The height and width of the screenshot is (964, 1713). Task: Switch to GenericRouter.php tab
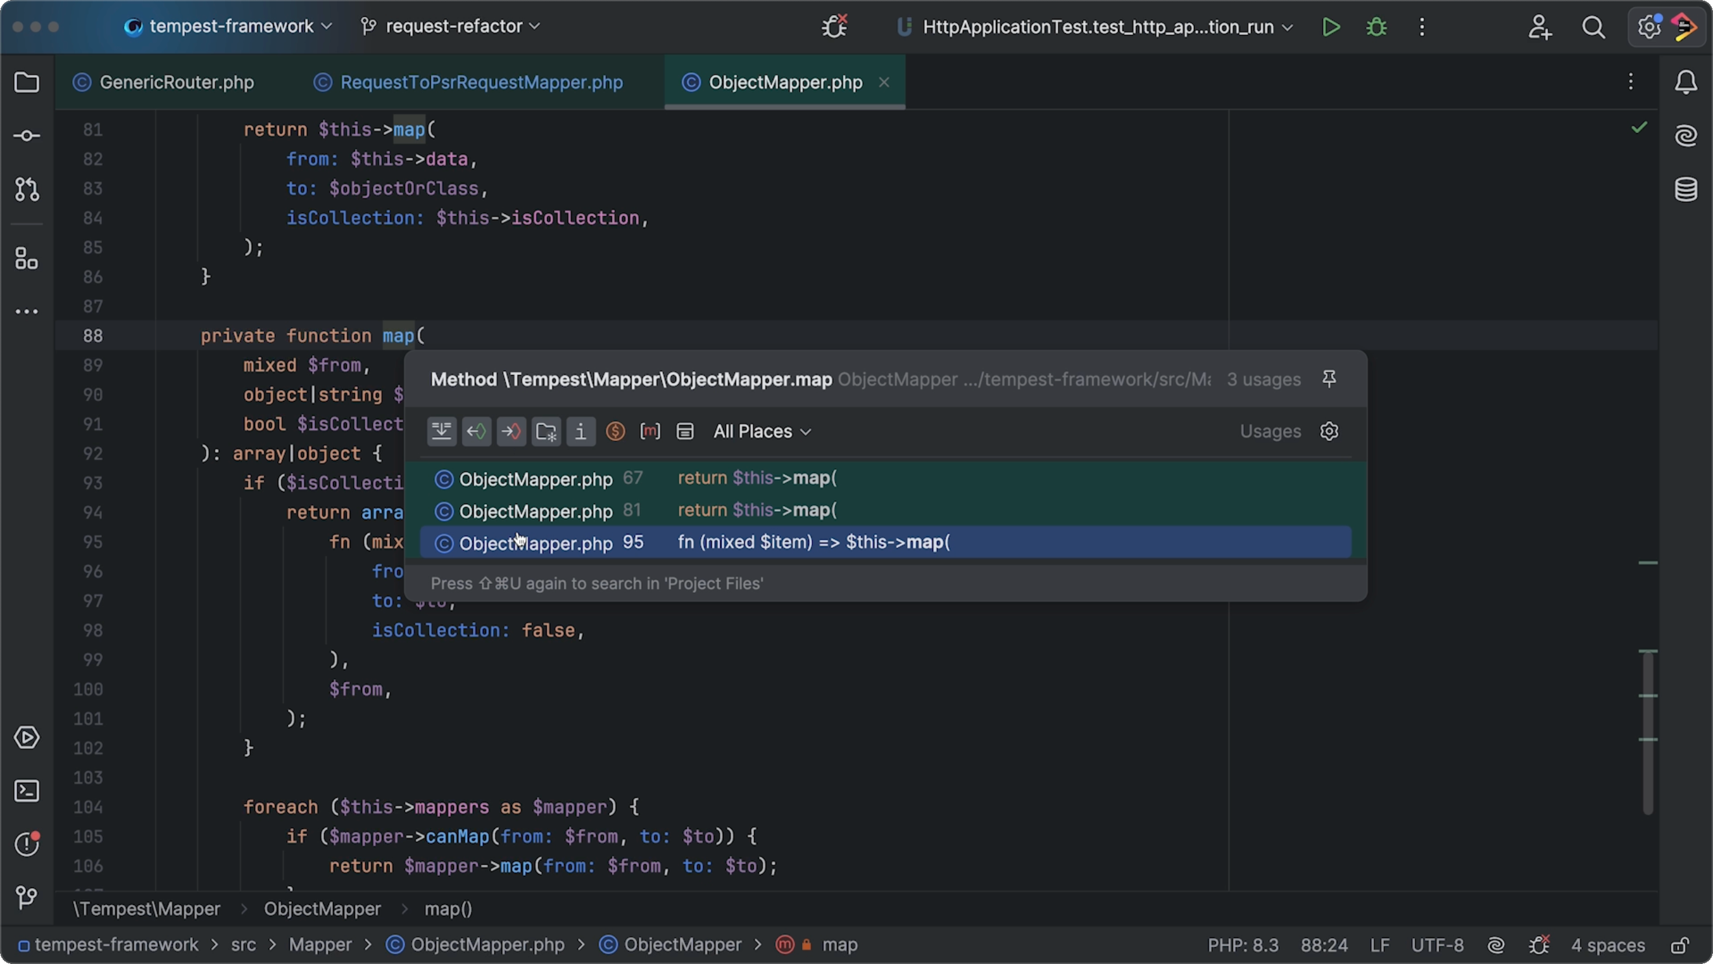(x=164, y=82)
